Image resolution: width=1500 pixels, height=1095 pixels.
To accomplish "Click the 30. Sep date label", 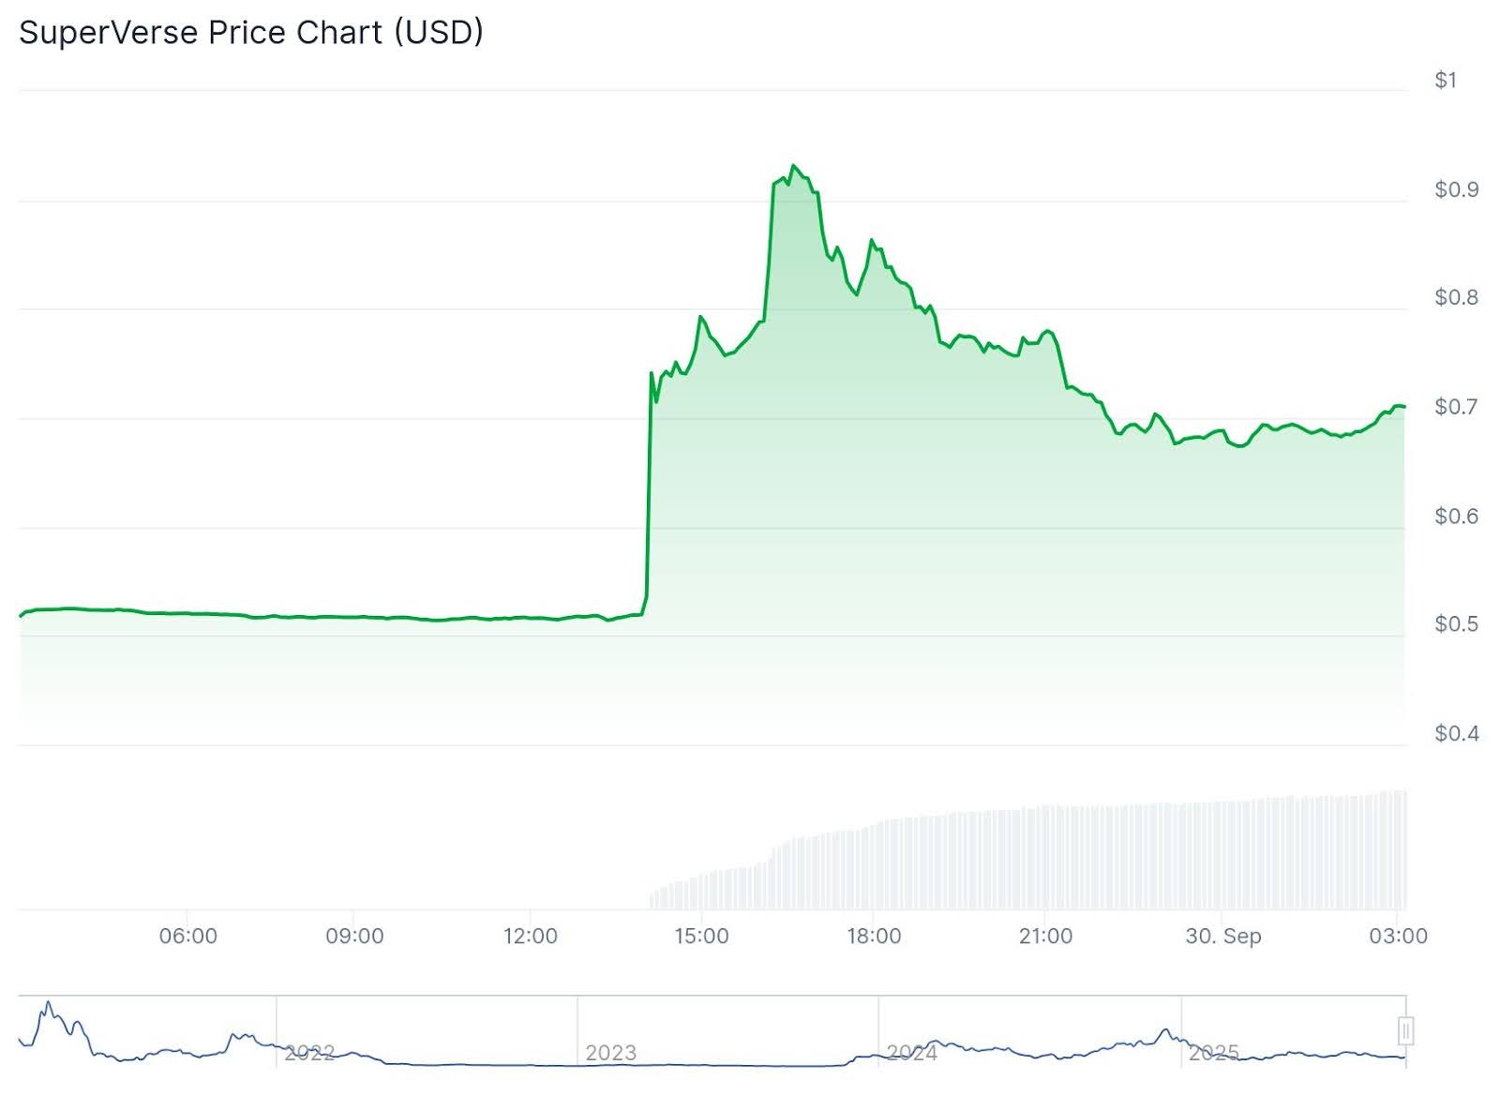I will click(1222, 936).
